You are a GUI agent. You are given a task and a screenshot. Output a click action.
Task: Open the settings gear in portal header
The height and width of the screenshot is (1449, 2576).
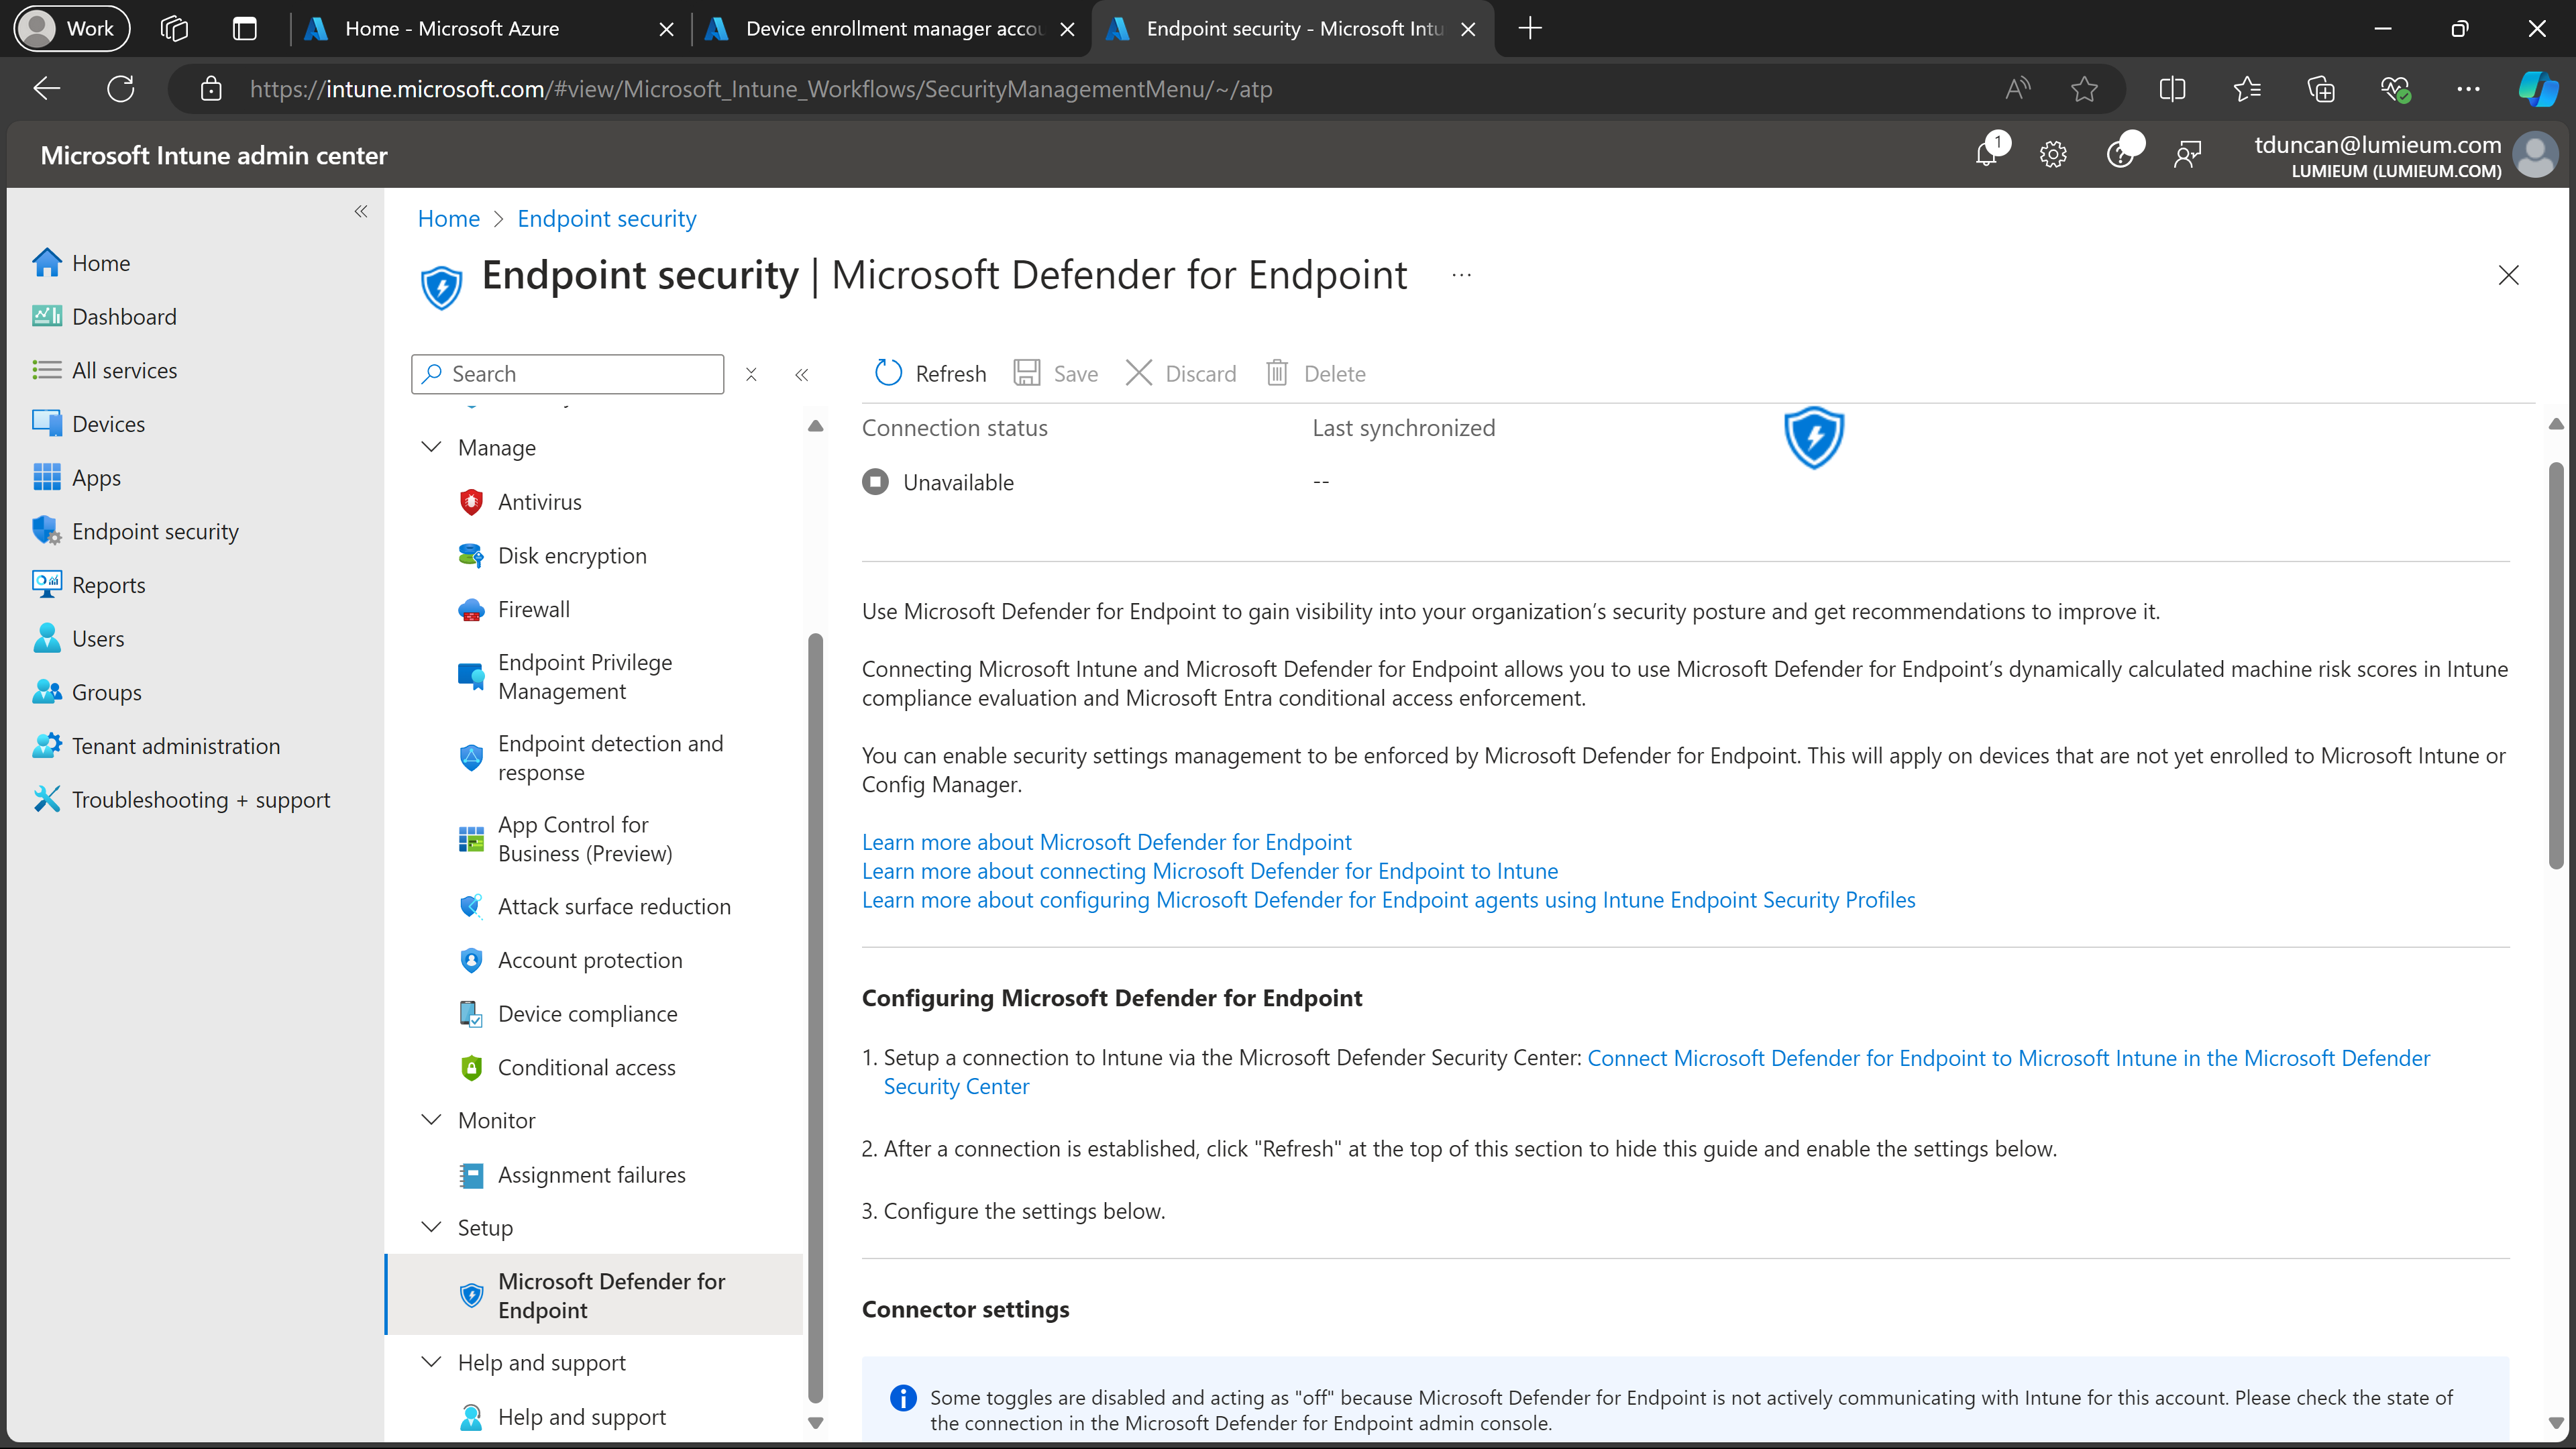pos(2053,154)
